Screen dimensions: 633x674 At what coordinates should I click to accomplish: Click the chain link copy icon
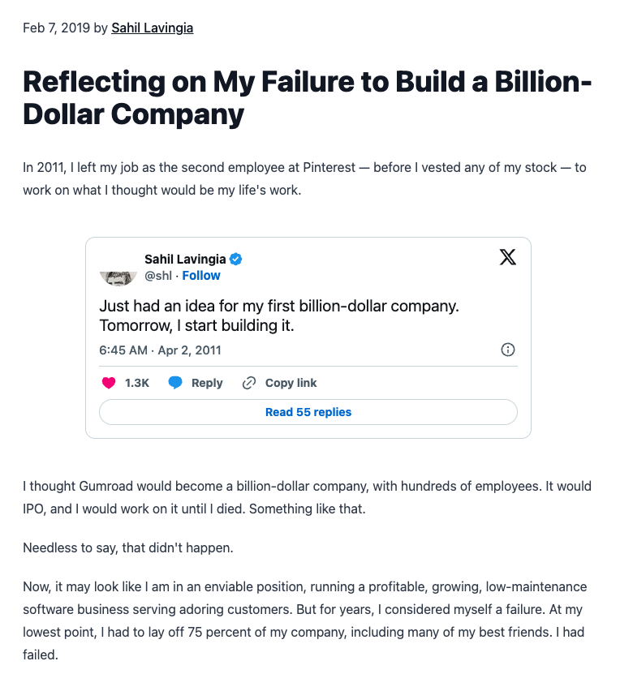point(249,383)
